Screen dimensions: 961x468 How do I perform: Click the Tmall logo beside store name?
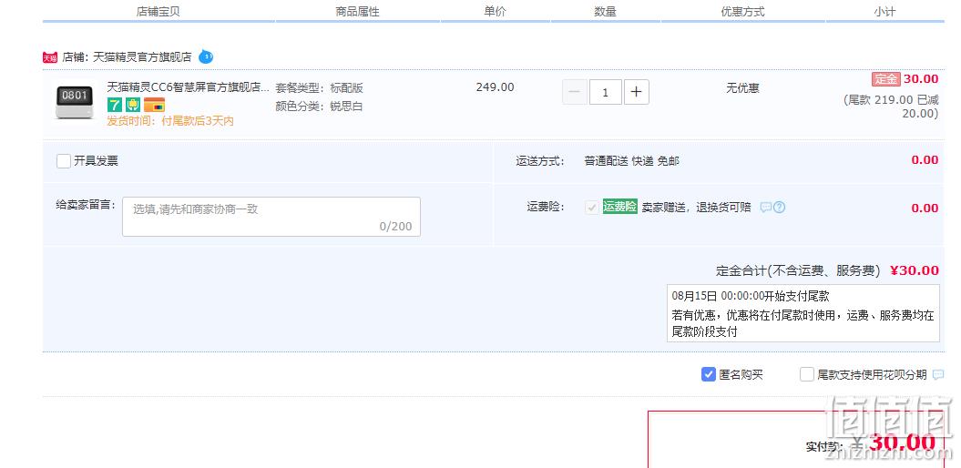[x=49, y=57]
